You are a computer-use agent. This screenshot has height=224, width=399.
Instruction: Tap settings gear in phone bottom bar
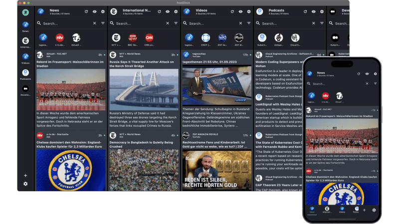(x=374, y=210)
